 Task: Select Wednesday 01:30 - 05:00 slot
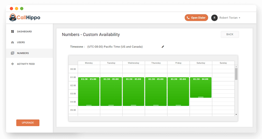click(134, 91)
